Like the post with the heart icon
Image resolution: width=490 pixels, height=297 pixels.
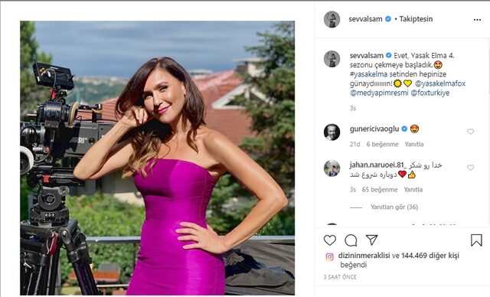click(330, 240)
